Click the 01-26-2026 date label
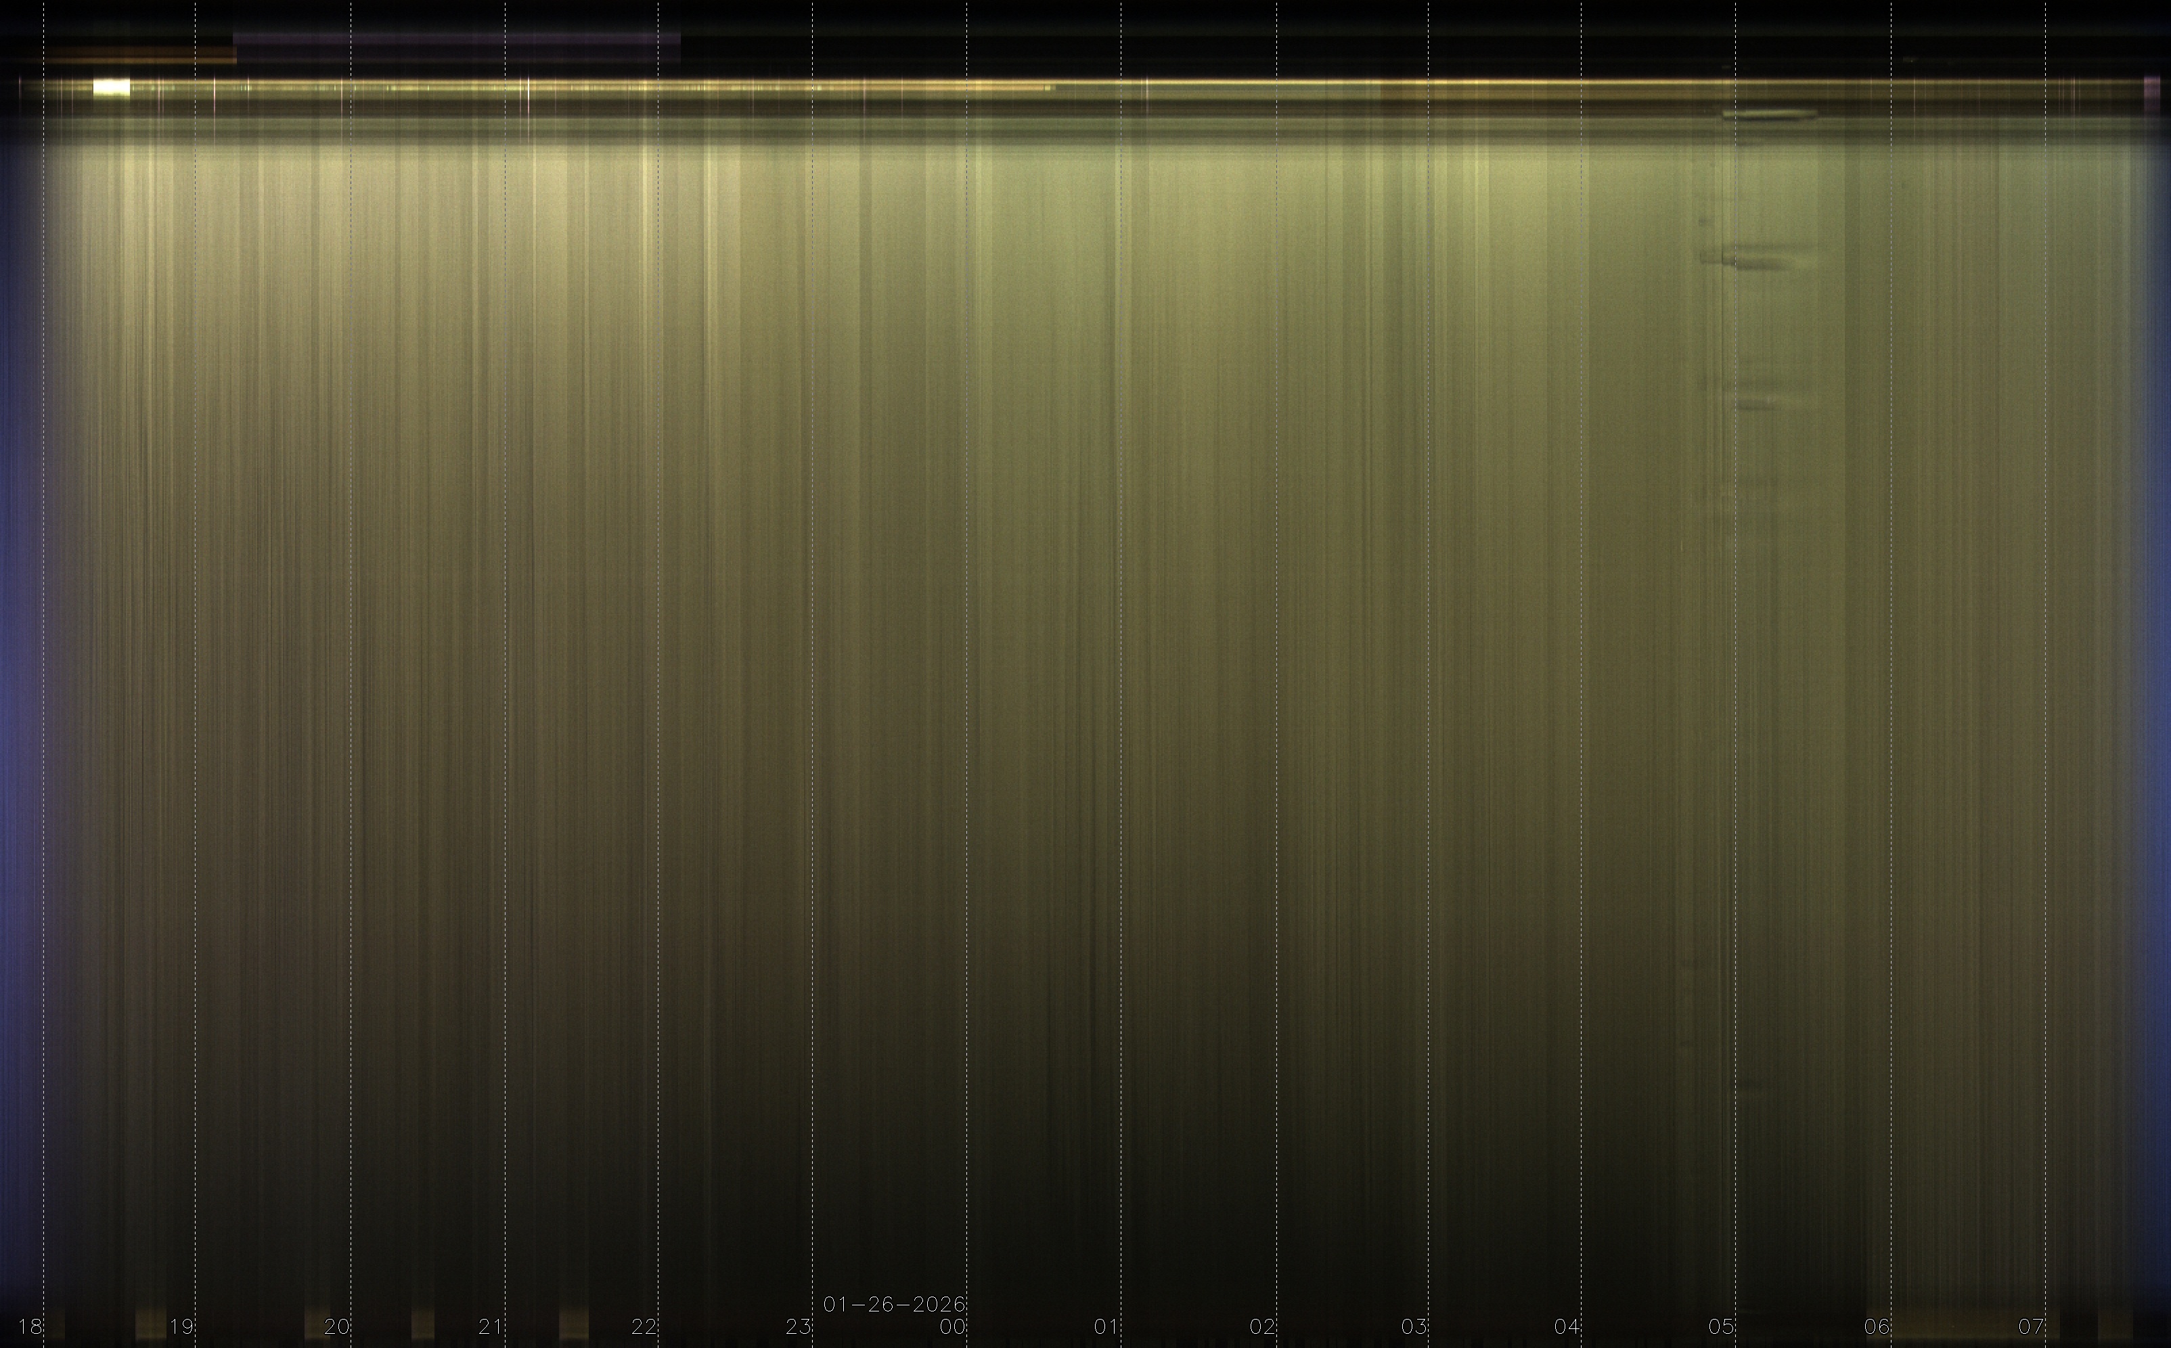Viewport: 2171px width, 1348px height. point(894,1304)
